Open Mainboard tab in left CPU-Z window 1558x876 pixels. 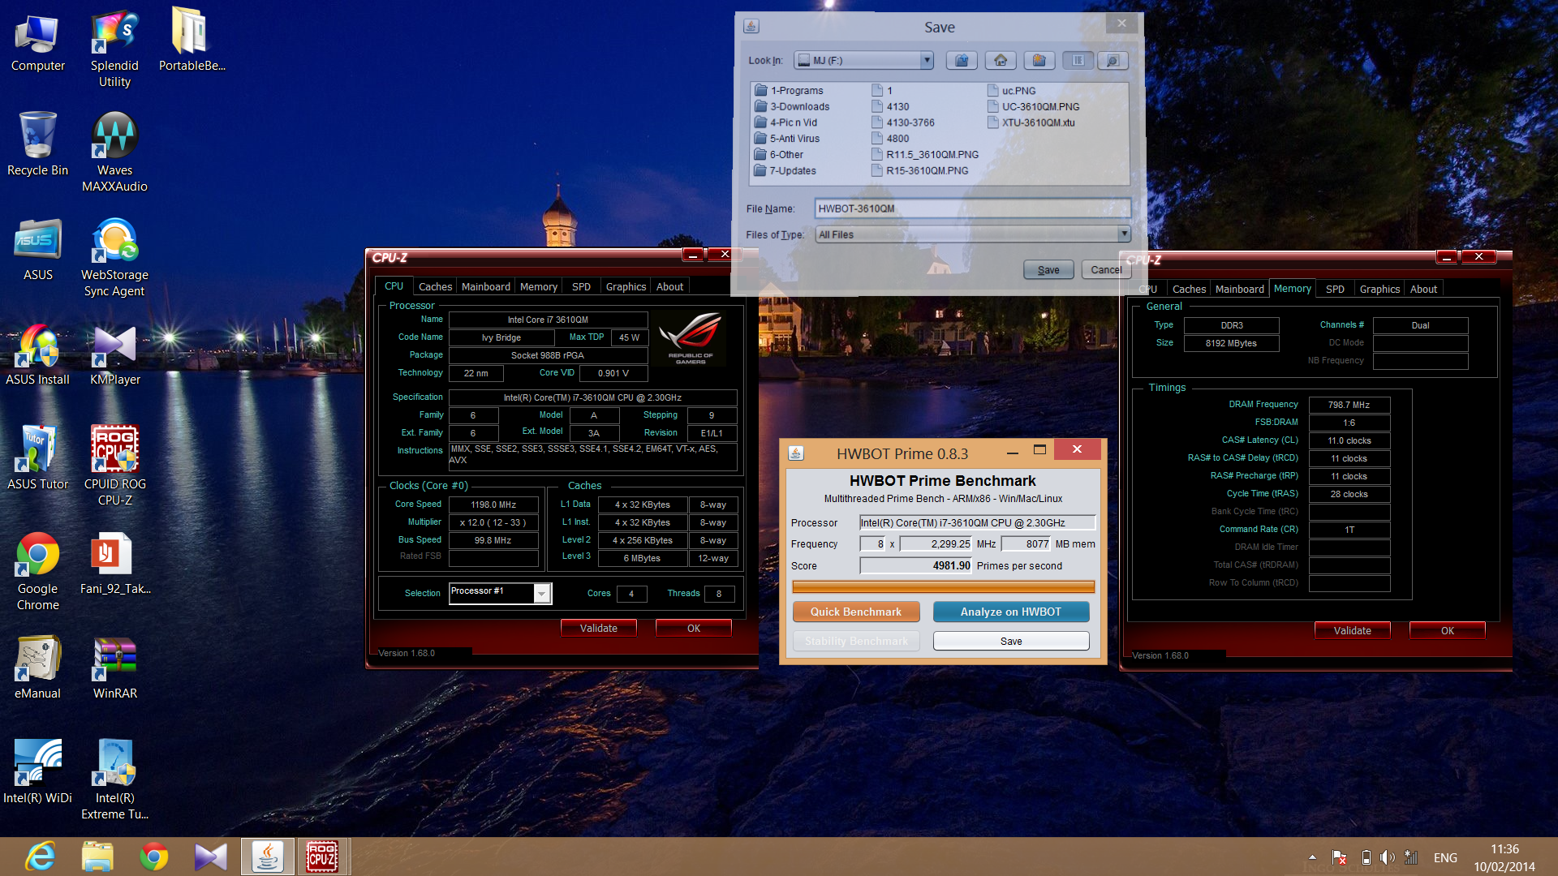485,287
